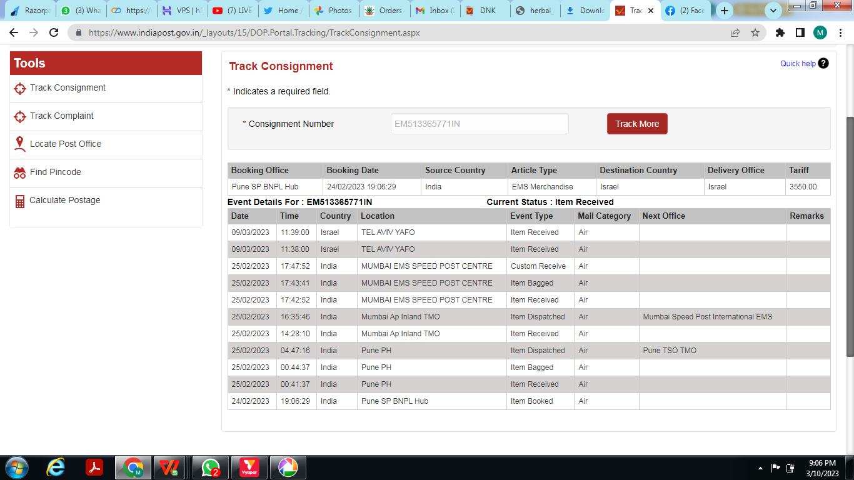Screen dimensions: 854x480
Task: Bookmark this page with the star icon
Action: (x=755, y=32)
